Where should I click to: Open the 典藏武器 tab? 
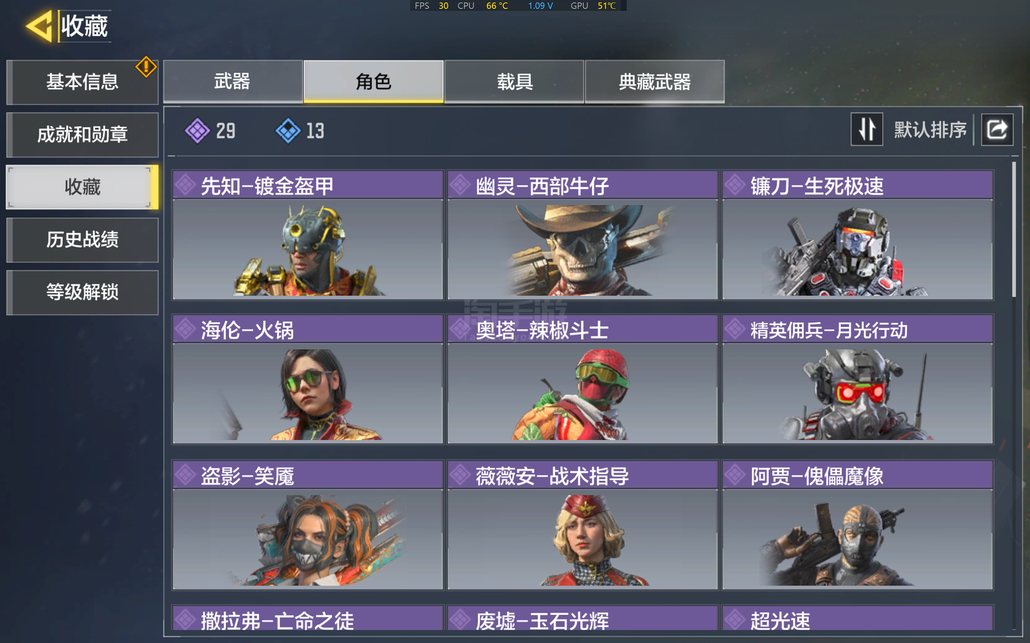[x=654, y=81]
